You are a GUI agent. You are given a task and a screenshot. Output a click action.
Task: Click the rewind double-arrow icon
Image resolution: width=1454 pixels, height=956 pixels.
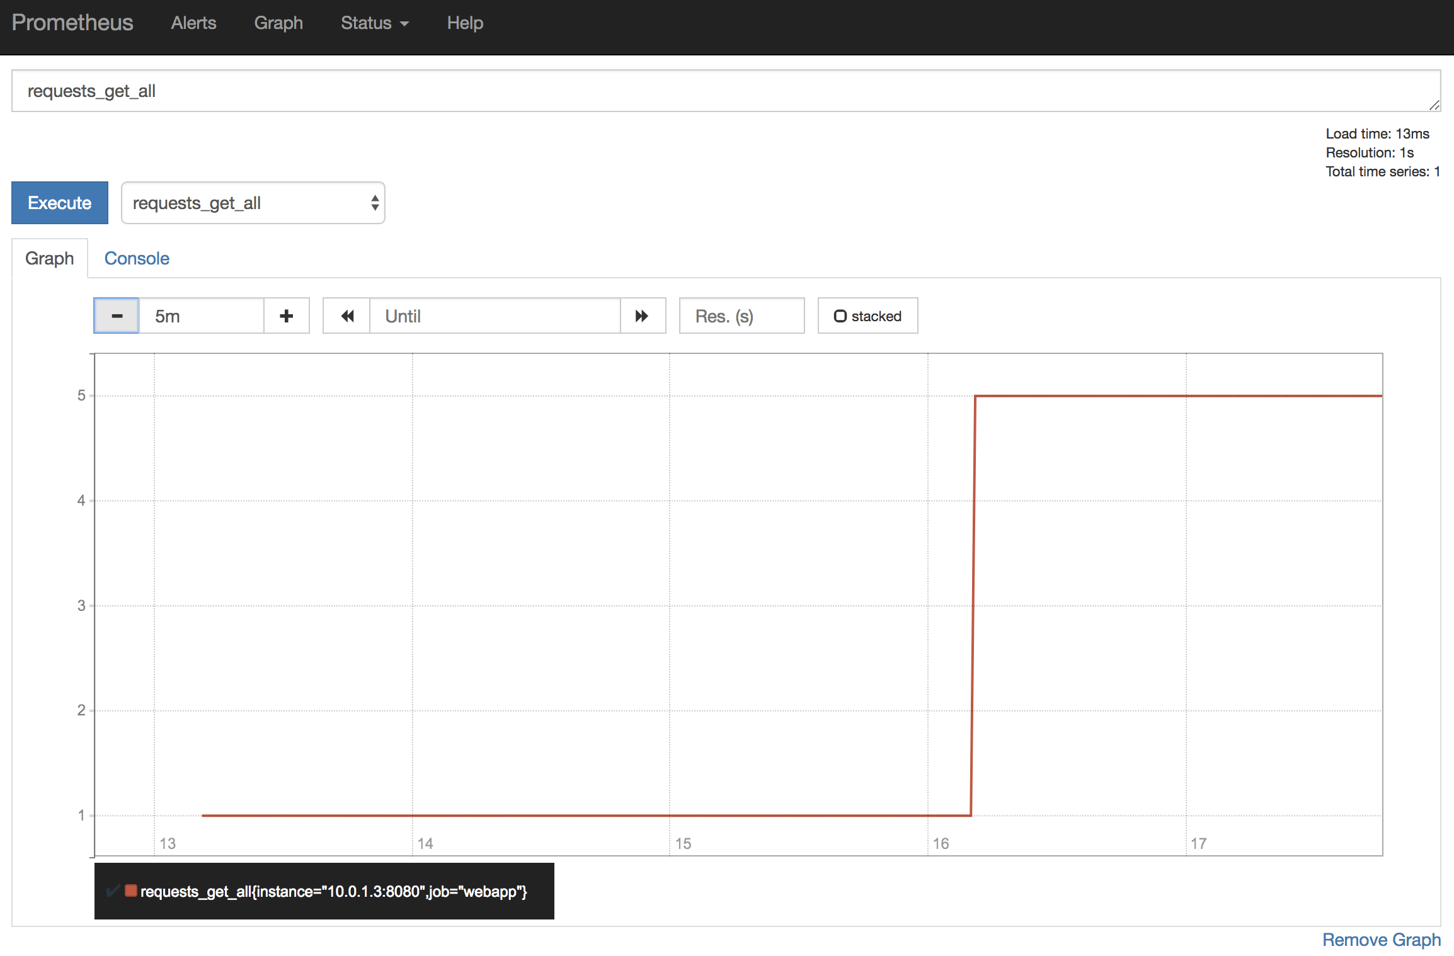pyautogui.click(x=347, y=316)
